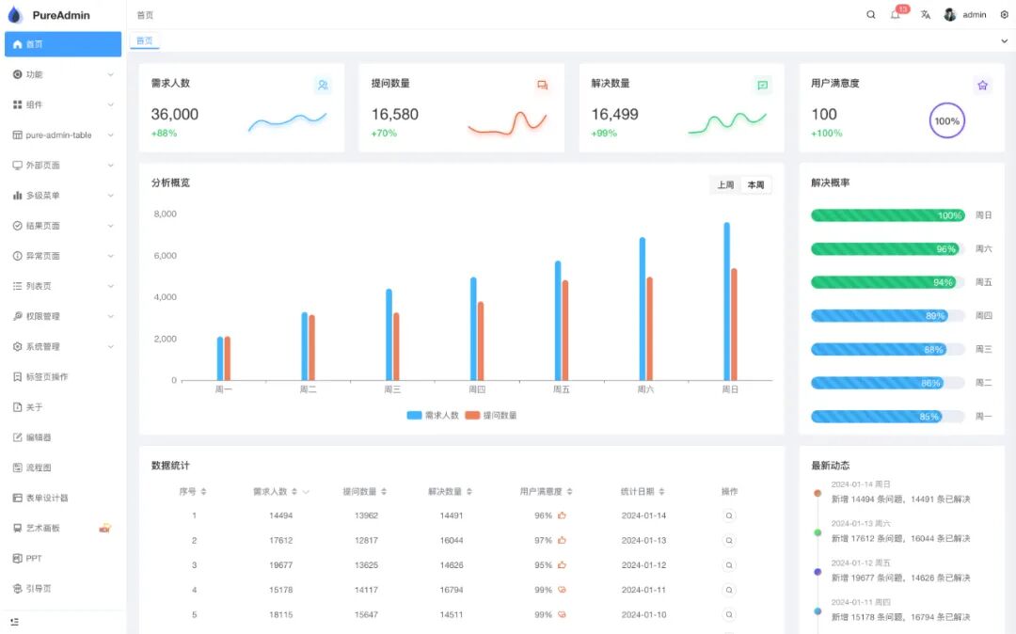Viewport: 1016px width, 634px height.
Task: Switch chart to 本周
Action: tap(755, 185)
